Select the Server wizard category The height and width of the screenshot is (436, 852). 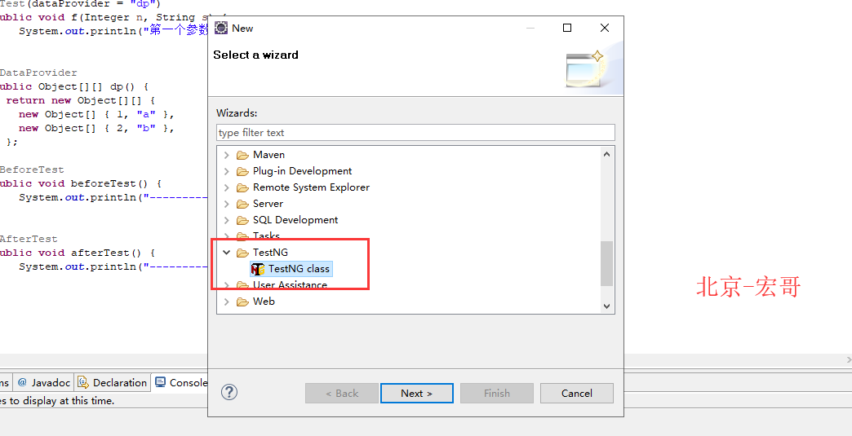coord(268,204)
